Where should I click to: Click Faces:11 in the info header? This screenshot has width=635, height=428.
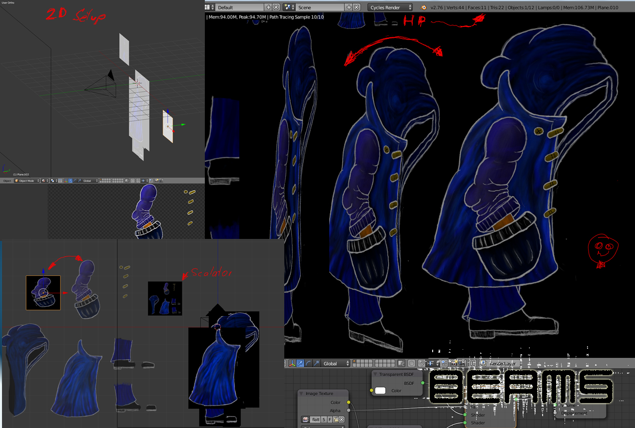pyautogui.click(x=477, y=7)
